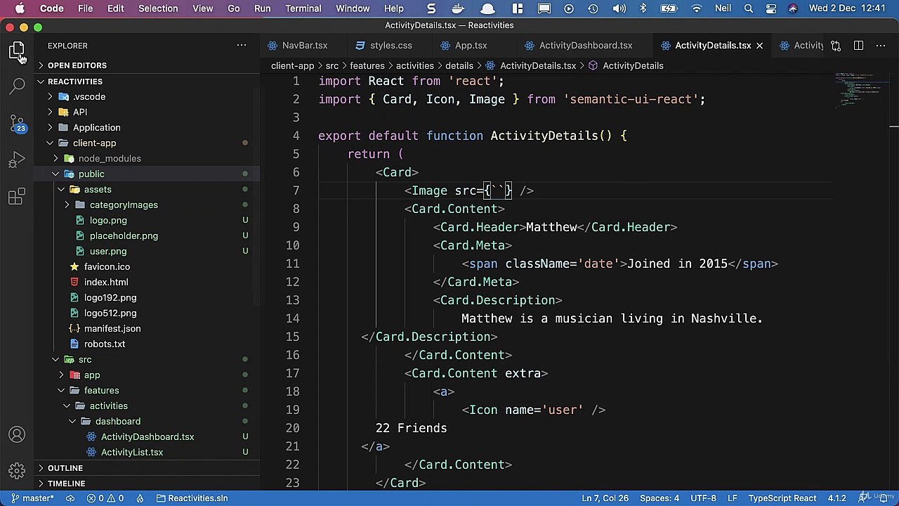Switch to the NavBar.tsx tab

(304, 46)
